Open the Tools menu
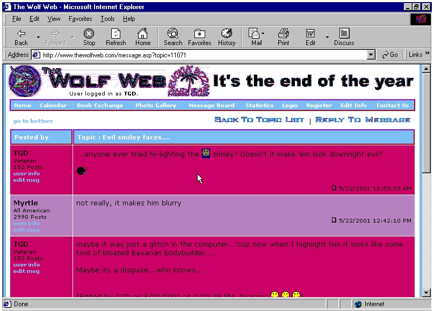434x311 pixels. pos(107,19)
